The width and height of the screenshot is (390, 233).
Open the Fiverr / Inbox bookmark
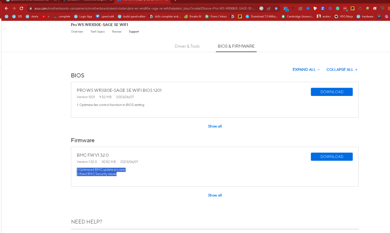pos(216,17)
